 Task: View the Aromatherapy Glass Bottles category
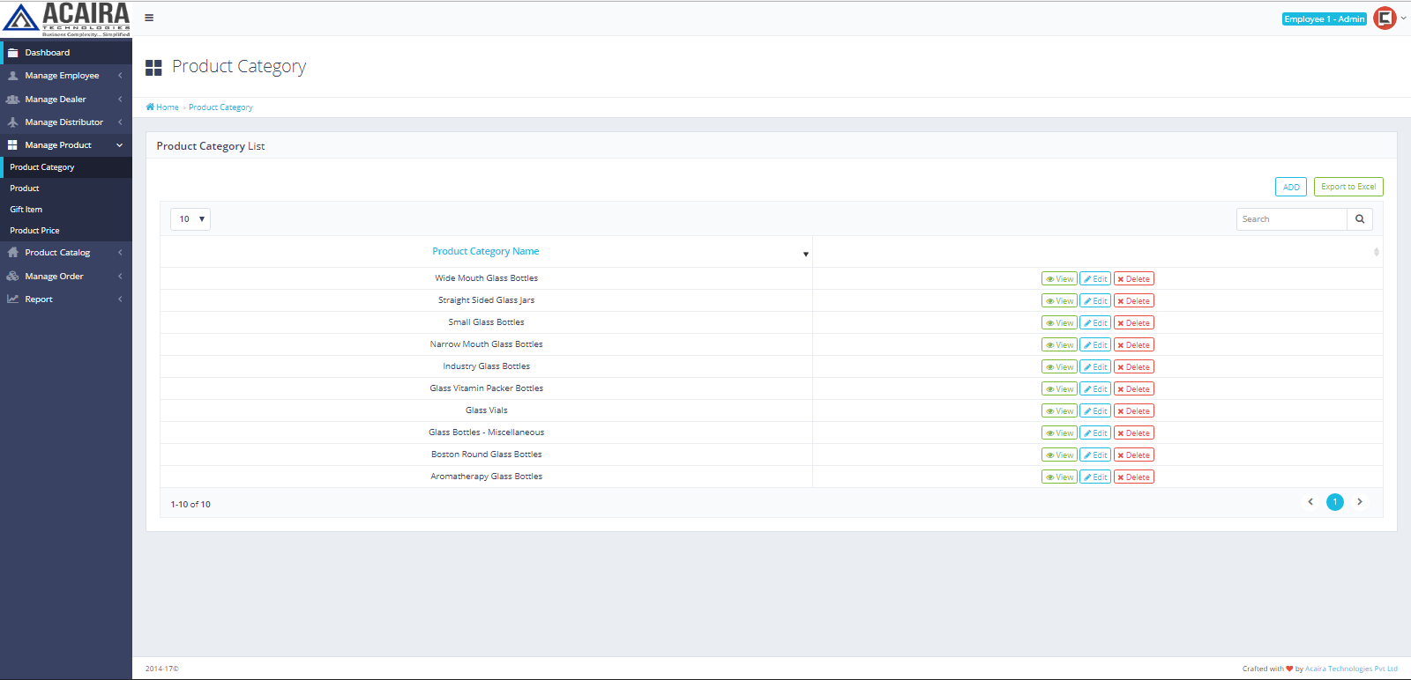pos(1059,477)
